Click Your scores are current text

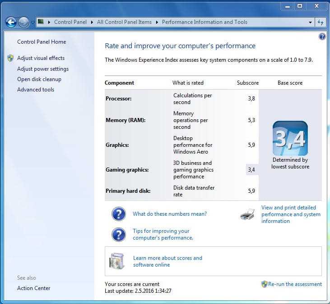pos(132,284)
